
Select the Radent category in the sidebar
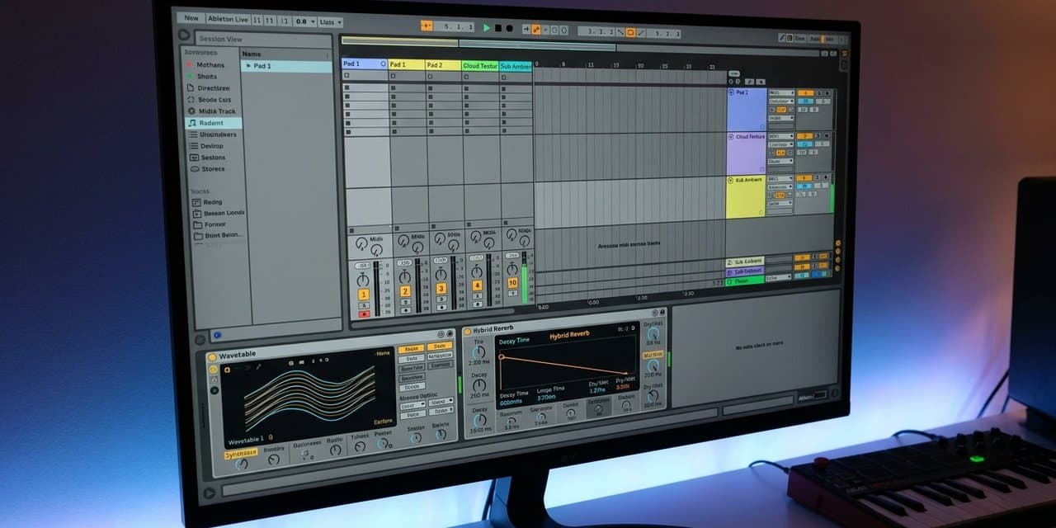(x=213, y=122)
